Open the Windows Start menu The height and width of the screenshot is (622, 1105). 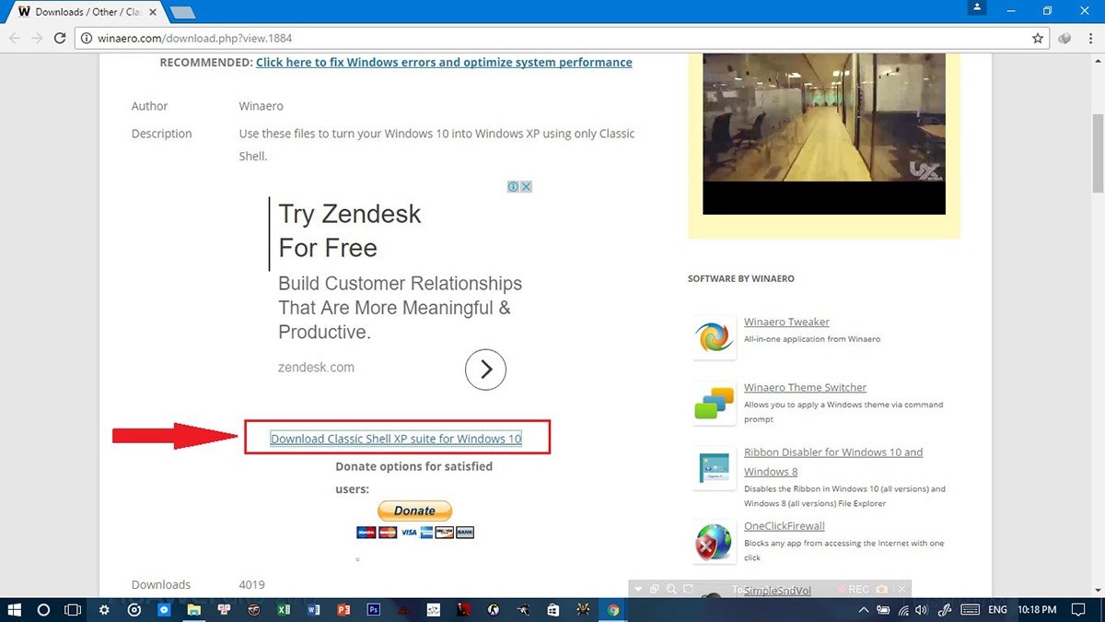[15, 609]
